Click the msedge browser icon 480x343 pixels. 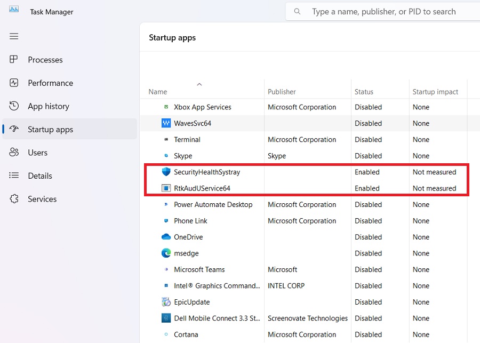click(x=167, y=253)
